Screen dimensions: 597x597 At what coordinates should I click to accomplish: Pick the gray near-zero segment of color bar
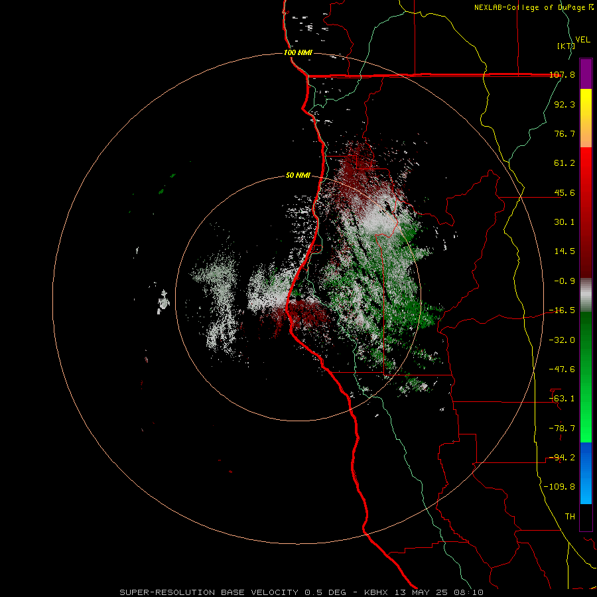click(x=586, y=295)
